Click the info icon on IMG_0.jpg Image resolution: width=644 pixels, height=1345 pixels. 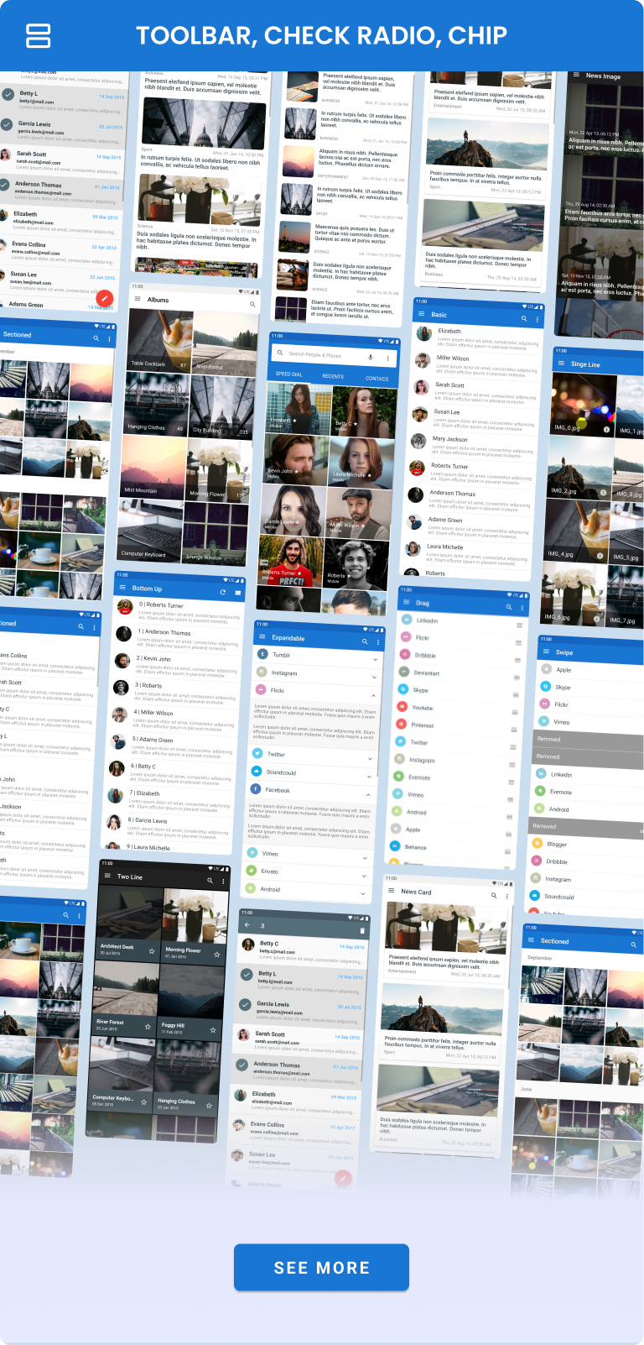[606, 429]
